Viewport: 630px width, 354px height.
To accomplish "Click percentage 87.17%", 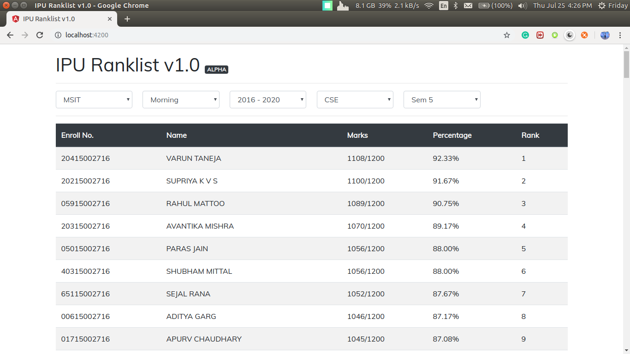I will pyautogui.click(x=446, y=316).
